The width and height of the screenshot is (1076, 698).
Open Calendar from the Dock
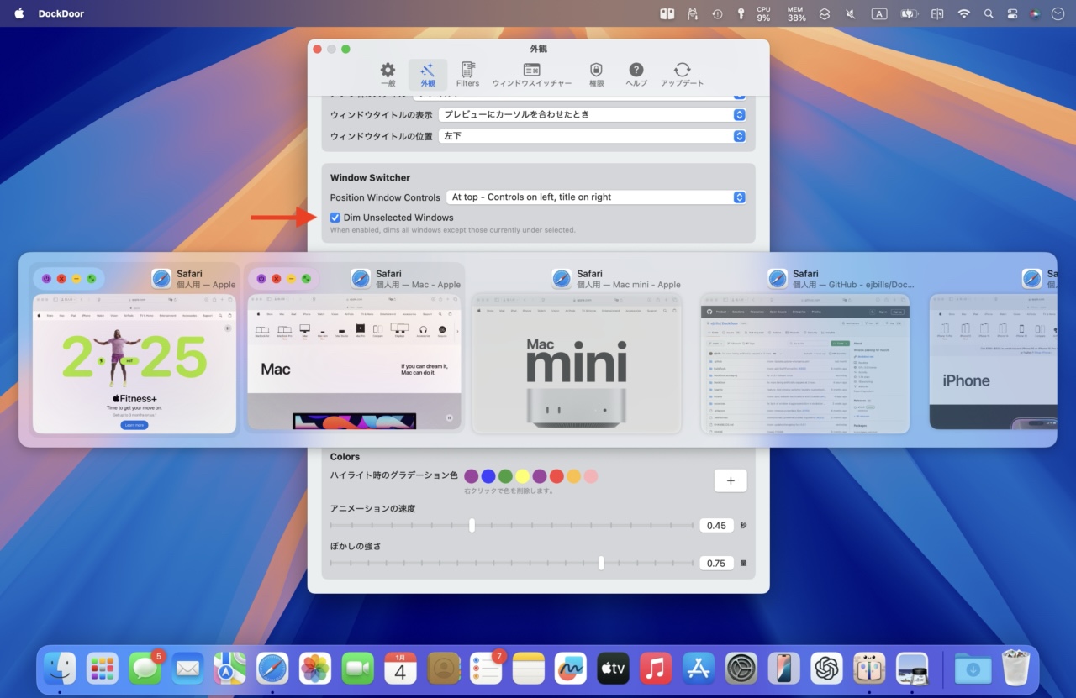coord(400,669)
